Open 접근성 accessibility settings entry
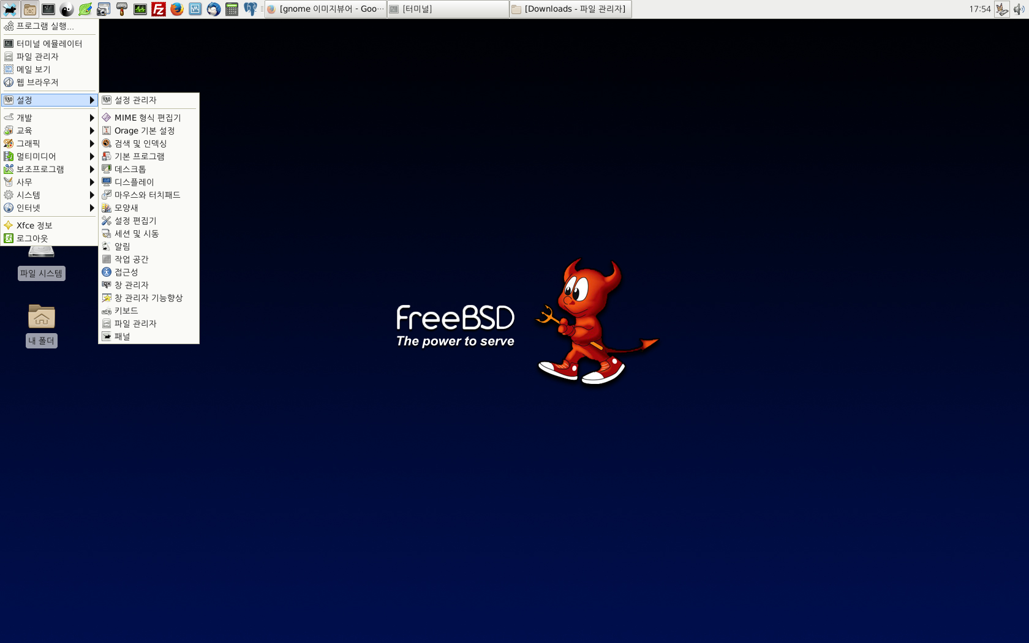Screen dimensions: 1029x643 [149, 272]
